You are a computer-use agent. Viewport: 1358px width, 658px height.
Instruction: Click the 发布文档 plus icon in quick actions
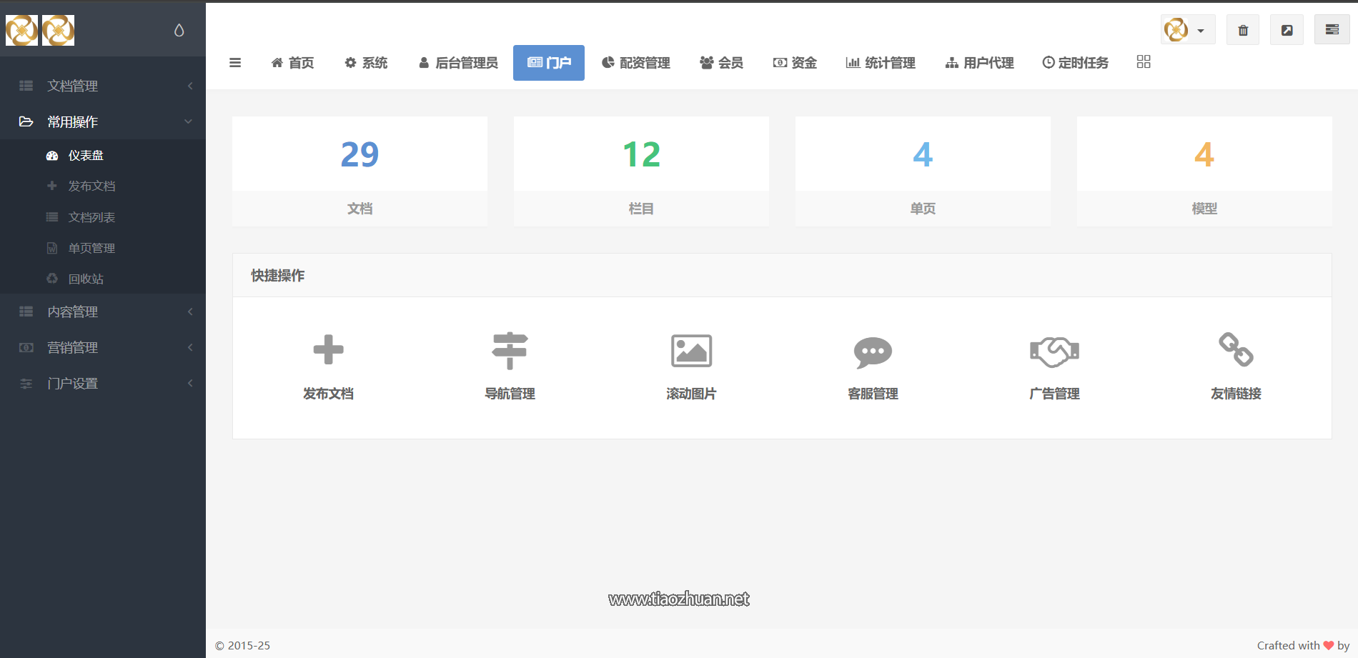pos(328,350)
